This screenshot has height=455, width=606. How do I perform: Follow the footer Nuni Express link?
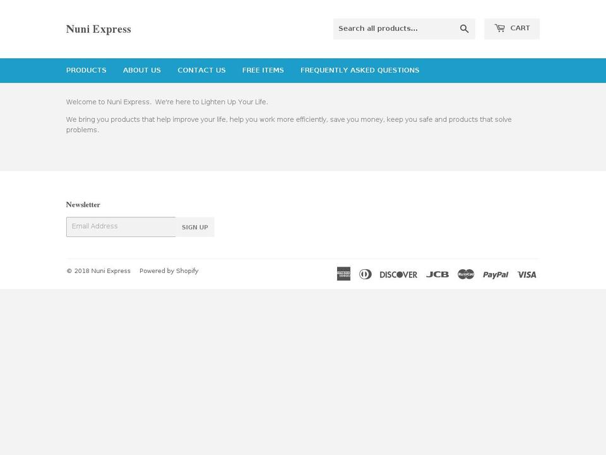(x=110, y=271)
